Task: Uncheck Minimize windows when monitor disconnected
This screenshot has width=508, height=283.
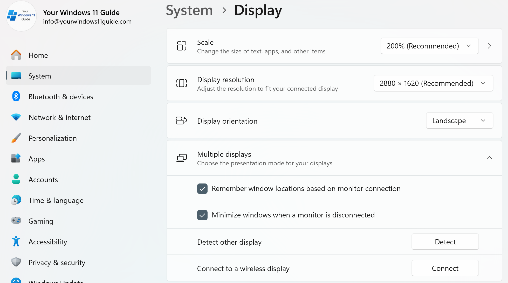Action: click(202, 215)
